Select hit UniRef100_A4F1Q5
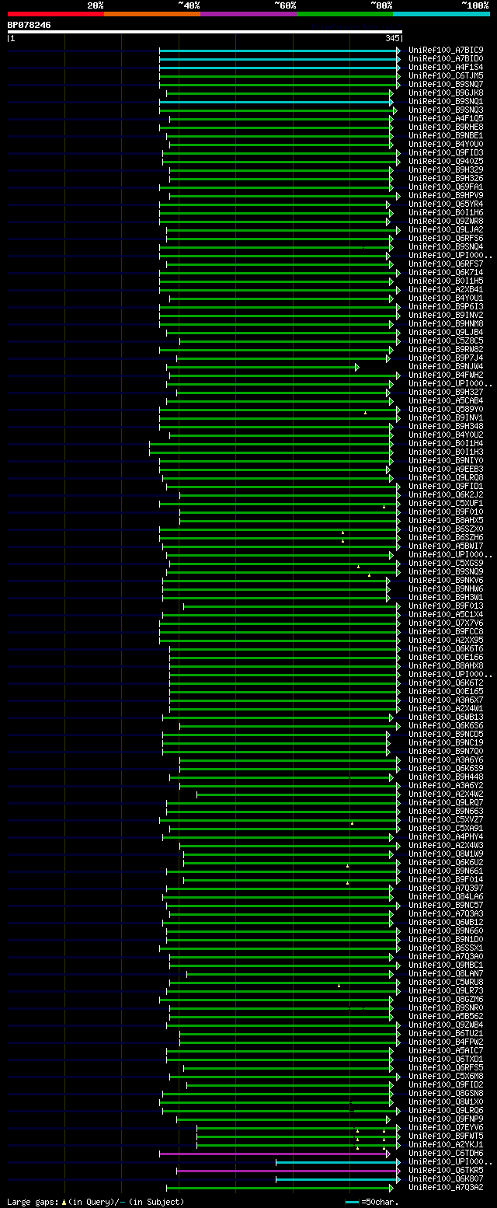This screenshot has width=497, height=1208. [446, 119]
